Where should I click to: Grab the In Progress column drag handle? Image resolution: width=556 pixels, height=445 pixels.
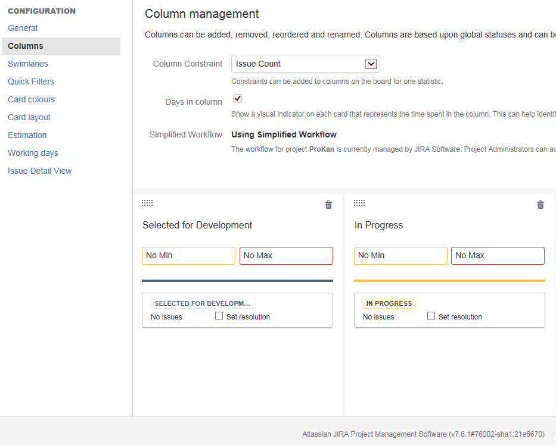click(359, 203)
